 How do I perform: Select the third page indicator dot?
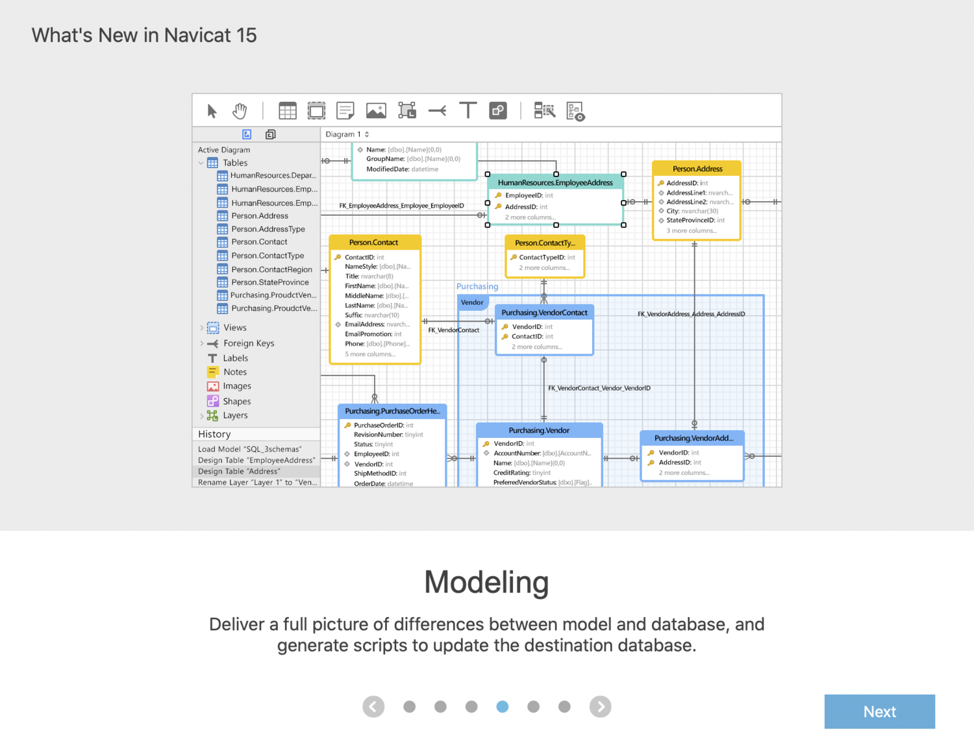click(471, 707)
